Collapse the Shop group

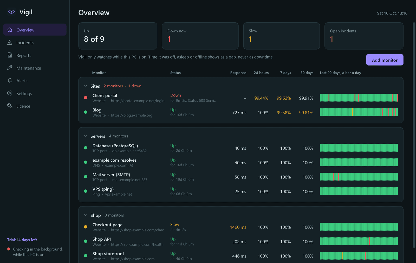coord(86,215)
